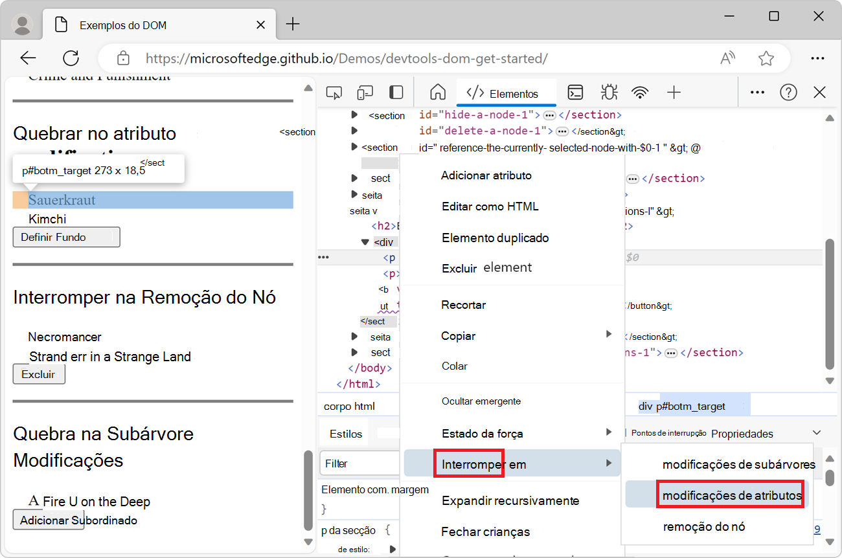The width and height of the screenshot is (842, 558).
Task: Add page to favorites star
Action: [766, 58]
